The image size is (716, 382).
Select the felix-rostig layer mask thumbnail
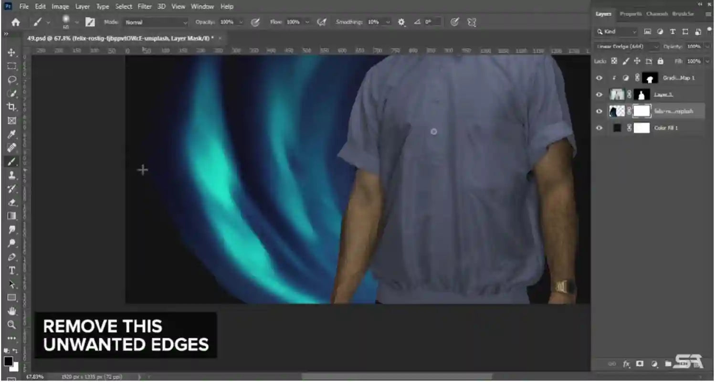642,111
